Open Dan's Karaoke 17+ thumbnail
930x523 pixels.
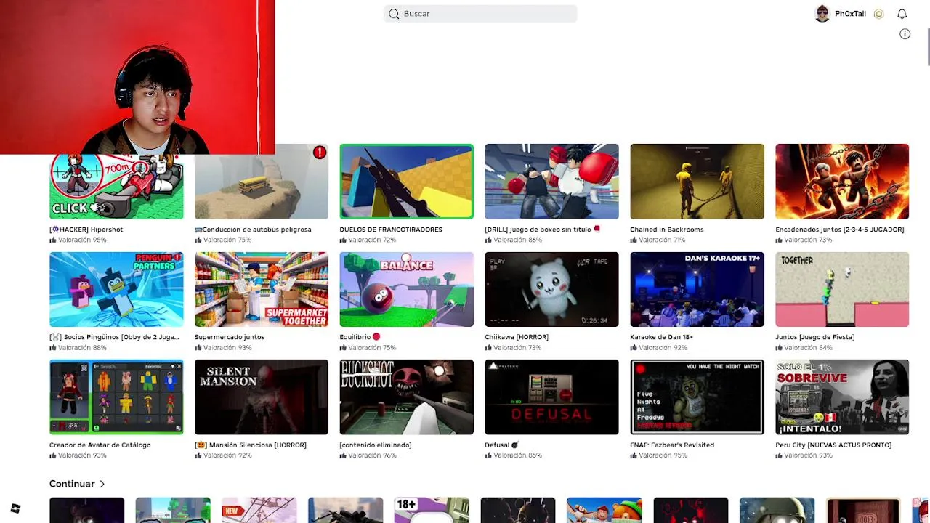[697, 289]
